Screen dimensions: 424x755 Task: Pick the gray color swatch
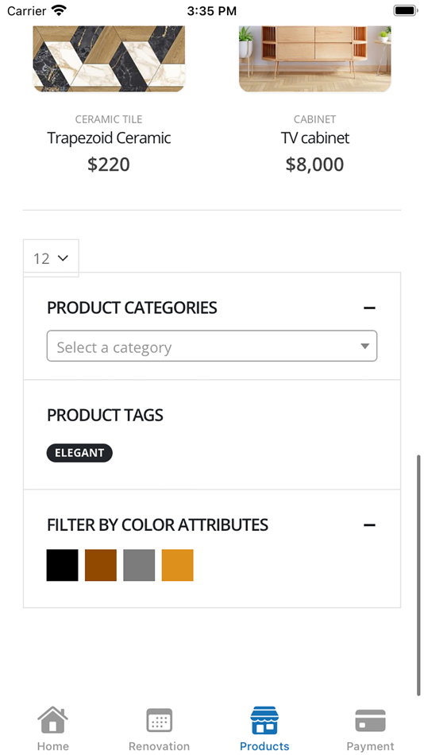[139, 565]
